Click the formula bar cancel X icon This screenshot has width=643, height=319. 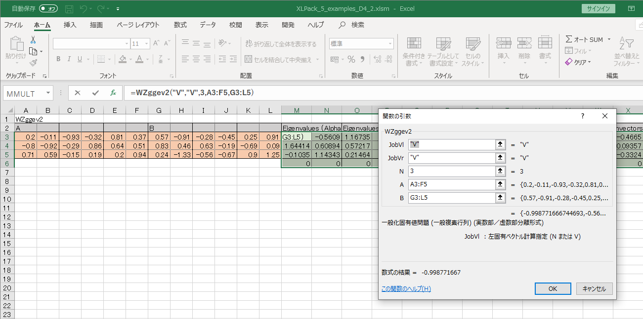pyautogui.click(x=78, y=93)
